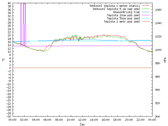Click the 10 temperature axis label
Screen dimensions: 168x126
point(9,52)
